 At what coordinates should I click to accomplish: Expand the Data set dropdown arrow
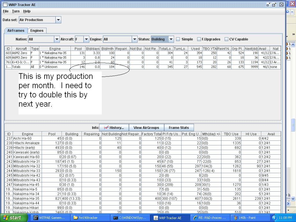58,20
